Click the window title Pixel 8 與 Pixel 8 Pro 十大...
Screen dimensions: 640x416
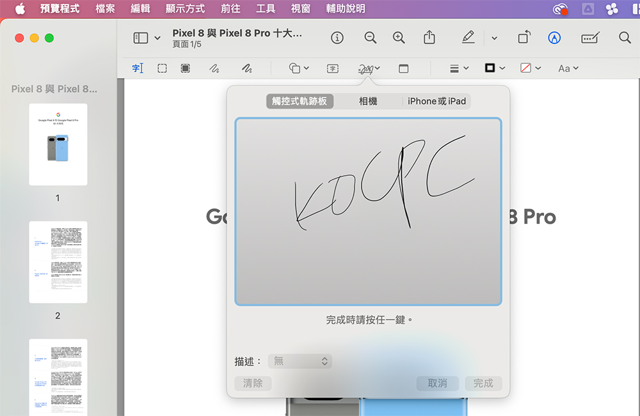point(237,33)
